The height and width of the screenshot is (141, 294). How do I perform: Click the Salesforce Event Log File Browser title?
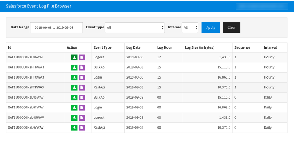[39, 6]
